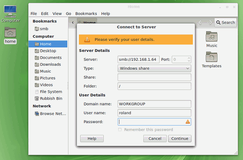243x160 pixels.
Task: Click the User name field
Action: point(154,113)
